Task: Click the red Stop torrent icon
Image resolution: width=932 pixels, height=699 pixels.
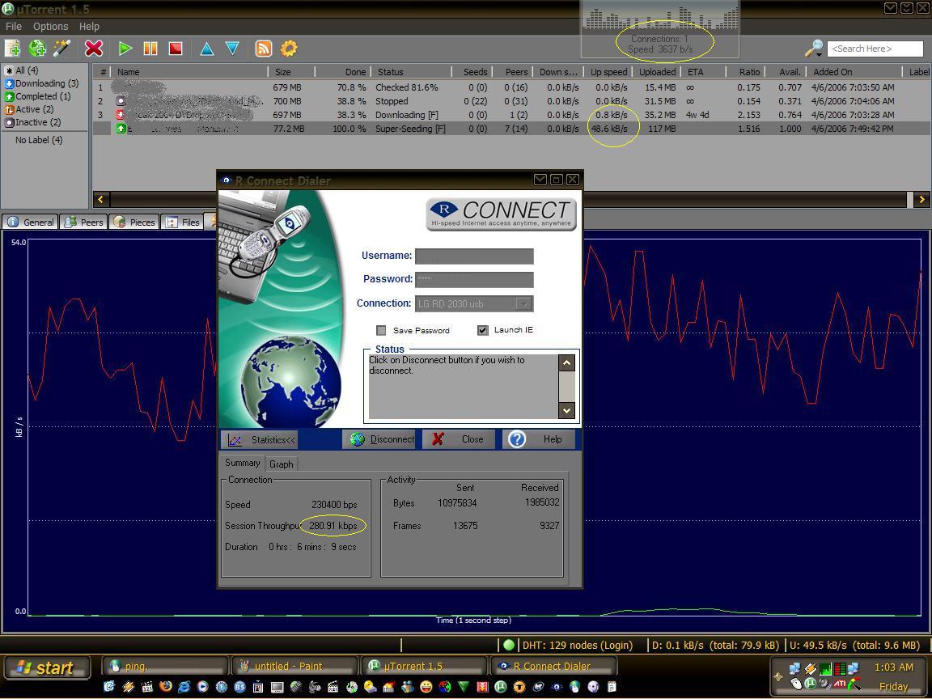Action: [x=176, y=49]
